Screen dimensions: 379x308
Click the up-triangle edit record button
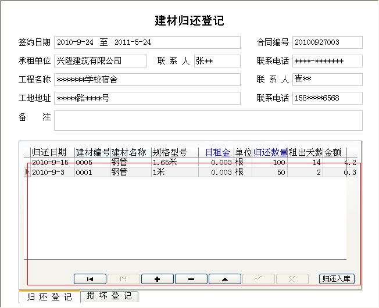225,279
